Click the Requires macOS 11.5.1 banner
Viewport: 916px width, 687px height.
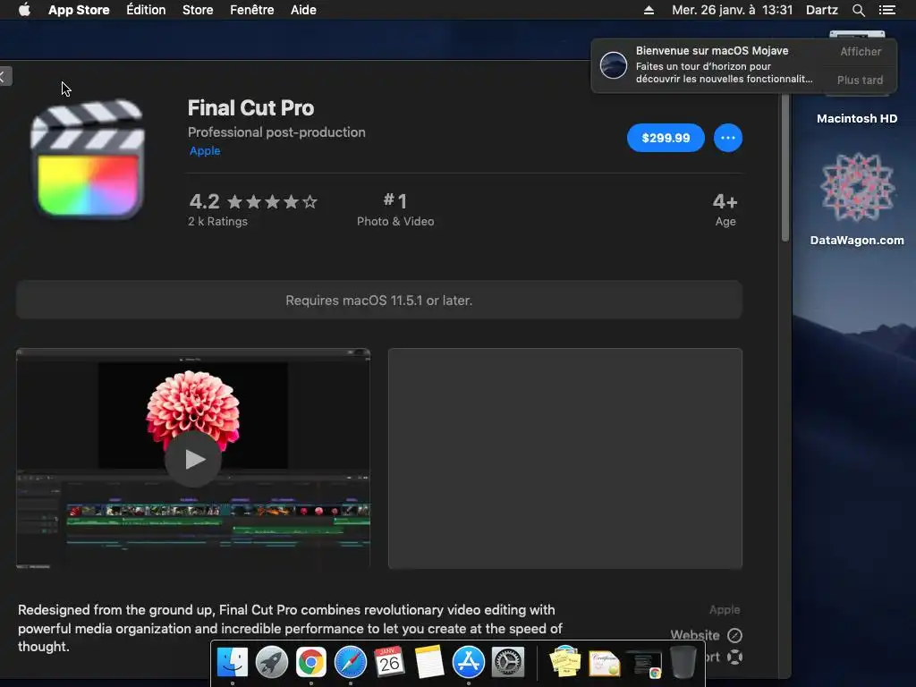tap(379, 301)
